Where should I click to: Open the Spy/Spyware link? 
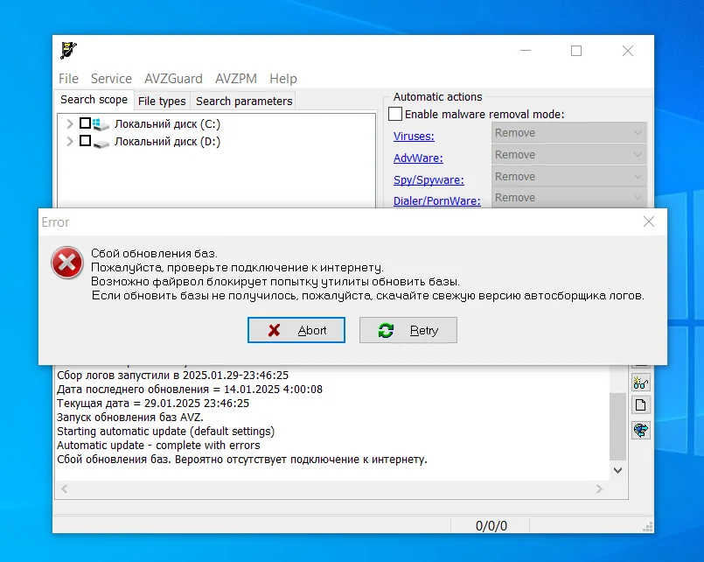(x=429, y=179)
